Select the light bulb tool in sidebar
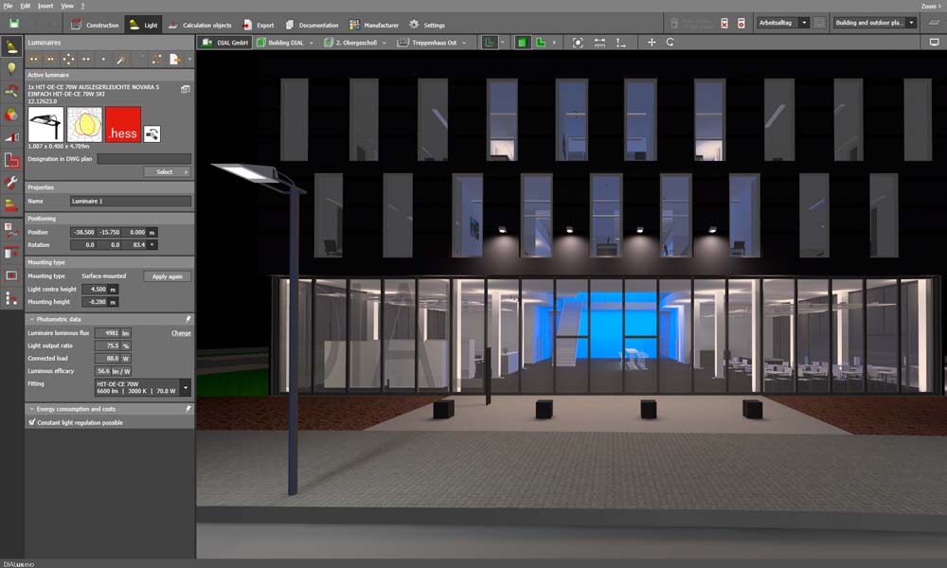 tap(11, 68)
